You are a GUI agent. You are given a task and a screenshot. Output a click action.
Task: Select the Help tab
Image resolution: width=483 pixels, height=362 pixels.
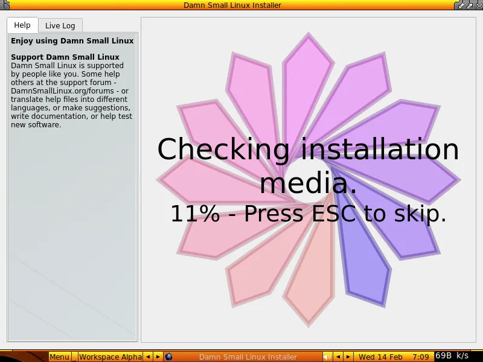pyautogui.click(x=22, y=25)
